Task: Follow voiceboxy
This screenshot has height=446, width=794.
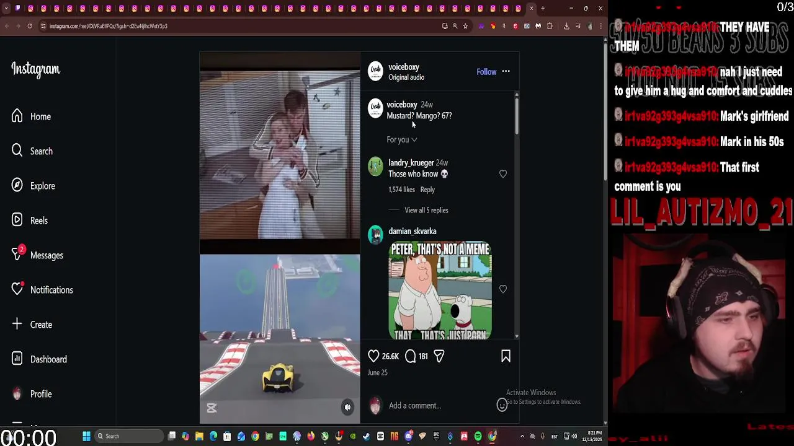Action: pos(486,72)
